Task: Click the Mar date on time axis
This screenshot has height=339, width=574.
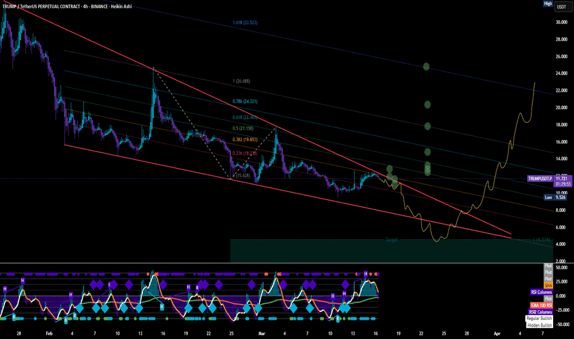Action: [x=261, y=333]
